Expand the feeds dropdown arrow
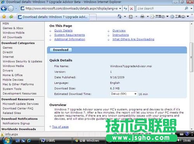Viewport: 194px width, 144px height. pos(136,17)
